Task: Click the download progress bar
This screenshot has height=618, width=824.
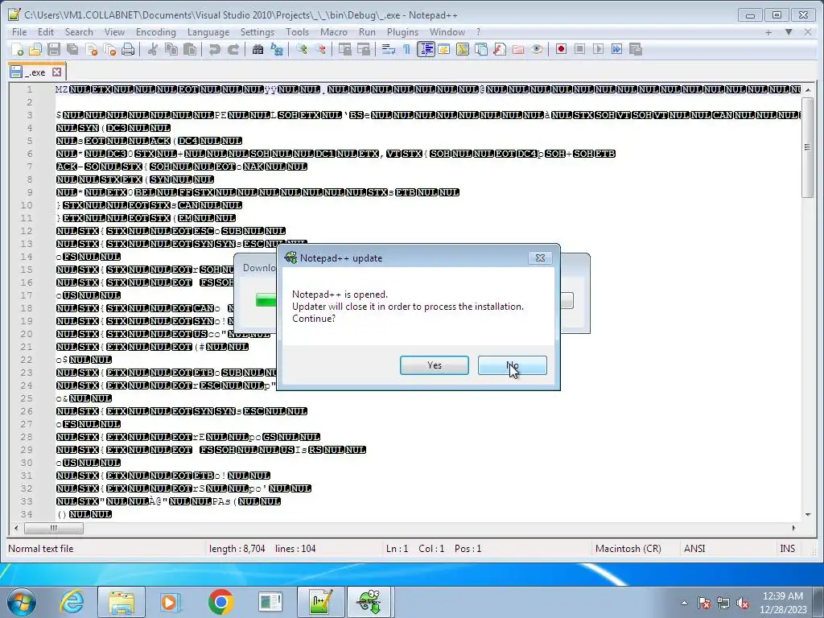Action: pyautogui.click(x=266, y=300)
